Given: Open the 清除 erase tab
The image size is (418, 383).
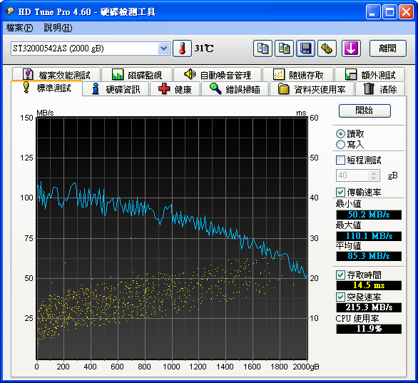Looking at the screenshot, I should pyautogui.click(x=380, y=88).
